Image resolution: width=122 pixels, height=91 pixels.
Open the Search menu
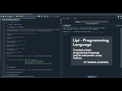6,14
